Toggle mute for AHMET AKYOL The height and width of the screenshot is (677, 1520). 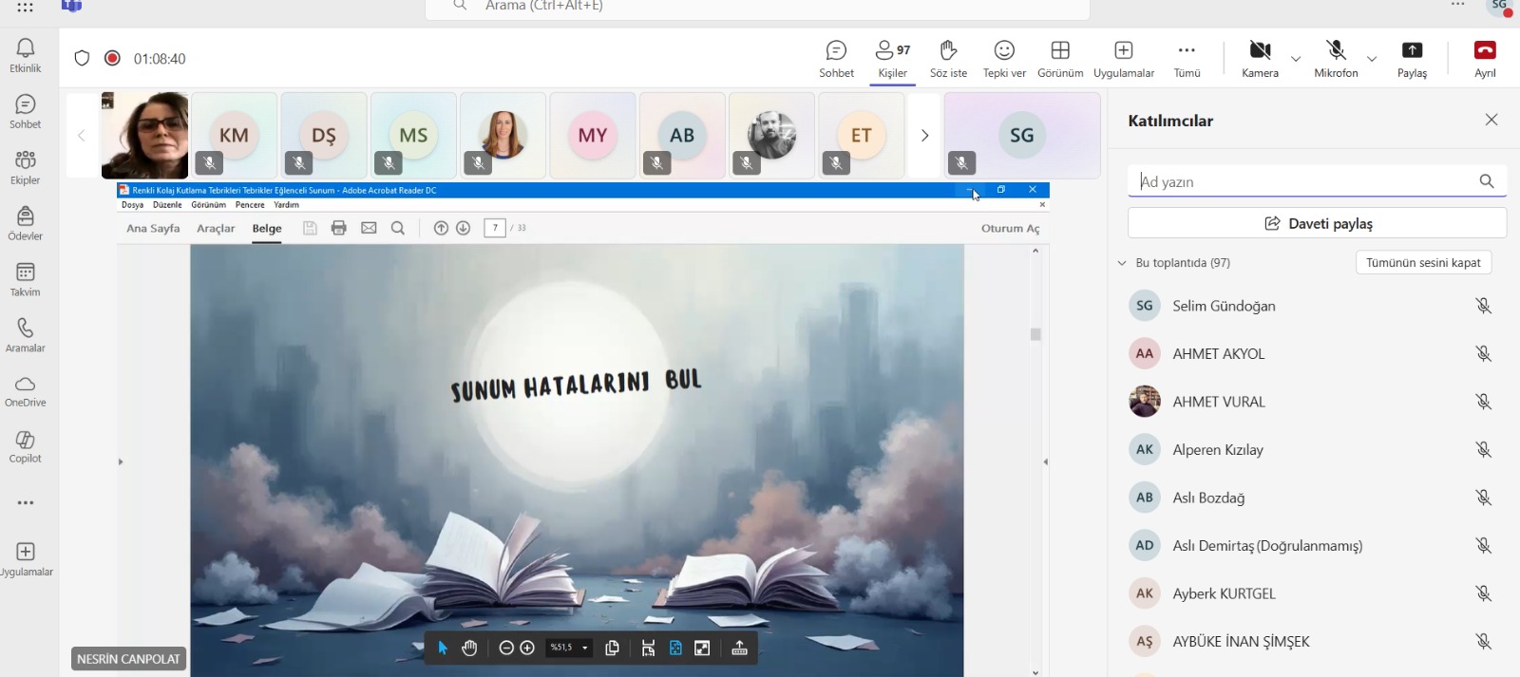1483,354
